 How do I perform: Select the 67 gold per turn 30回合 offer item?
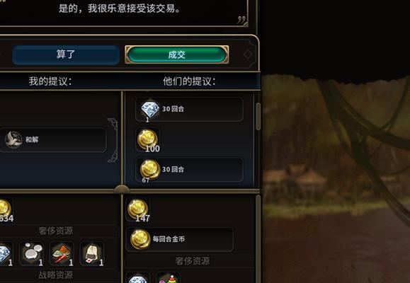[x=189, y=170]
